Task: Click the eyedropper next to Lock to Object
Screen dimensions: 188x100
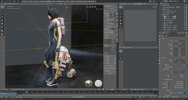Action: (115, 29)
